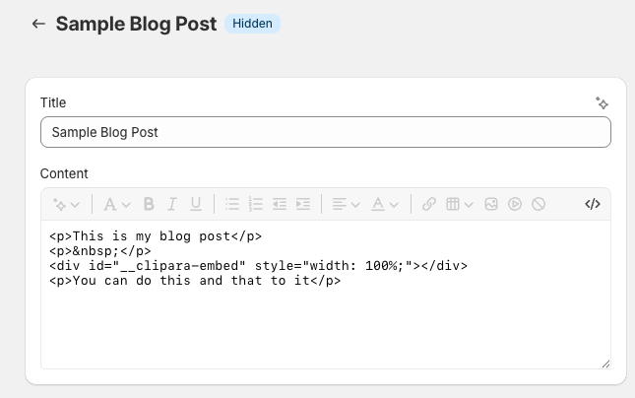Screen dimensions: 635x398
Task: Click into the Title input field
Action: click(x=326, y=132)
